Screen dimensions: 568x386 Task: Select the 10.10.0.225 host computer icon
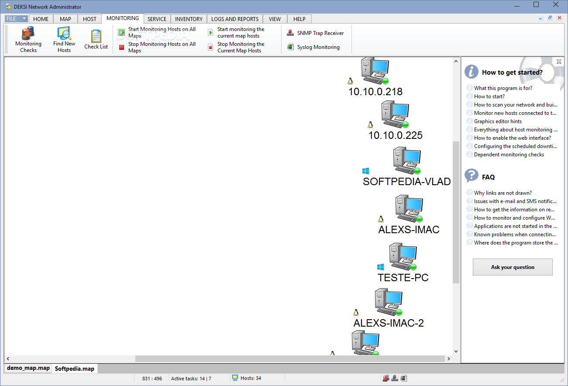point(395,114)
